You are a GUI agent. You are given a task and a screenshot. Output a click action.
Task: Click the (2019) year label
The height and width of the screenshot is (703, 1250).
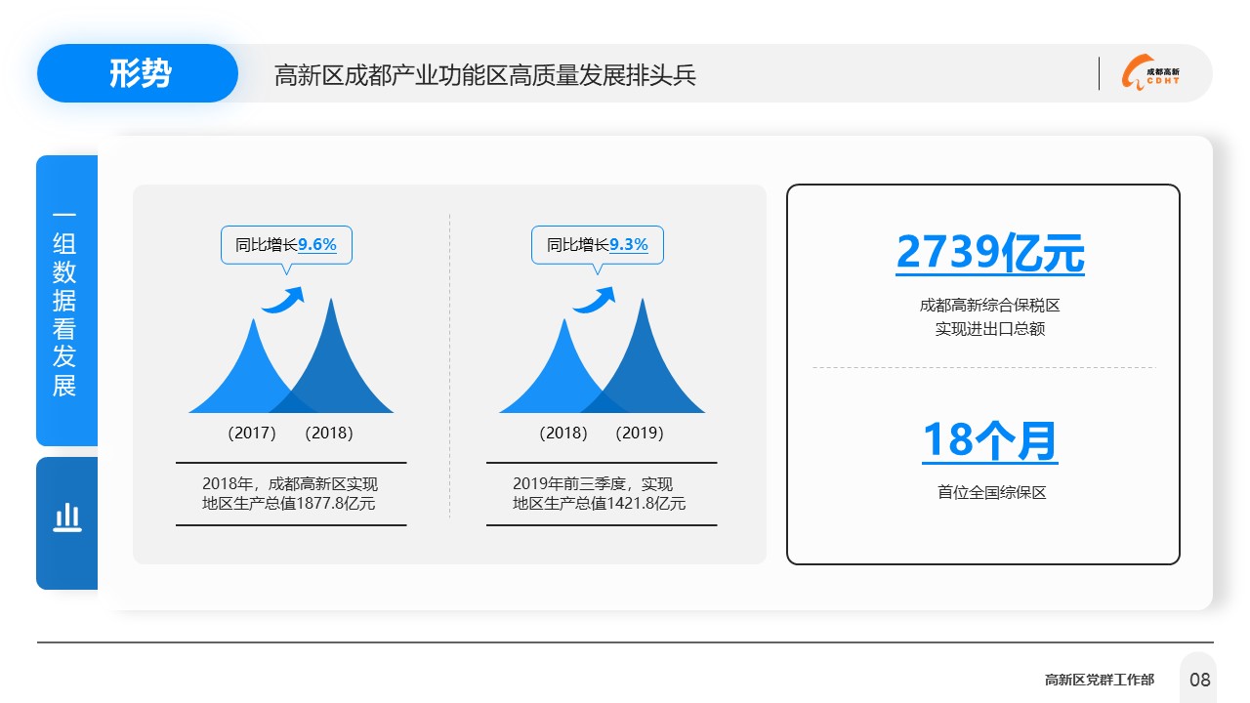[x=640, y=433]
